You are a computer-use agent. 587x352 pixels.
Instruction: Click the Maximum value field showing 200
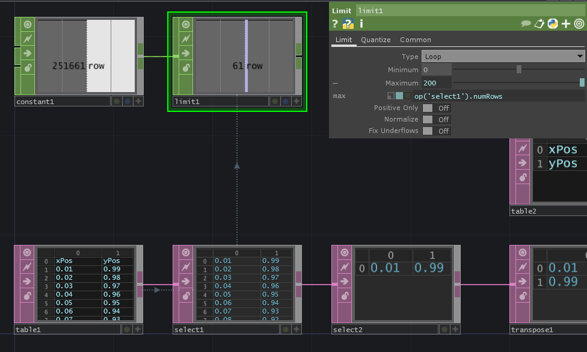click(435, 83)
